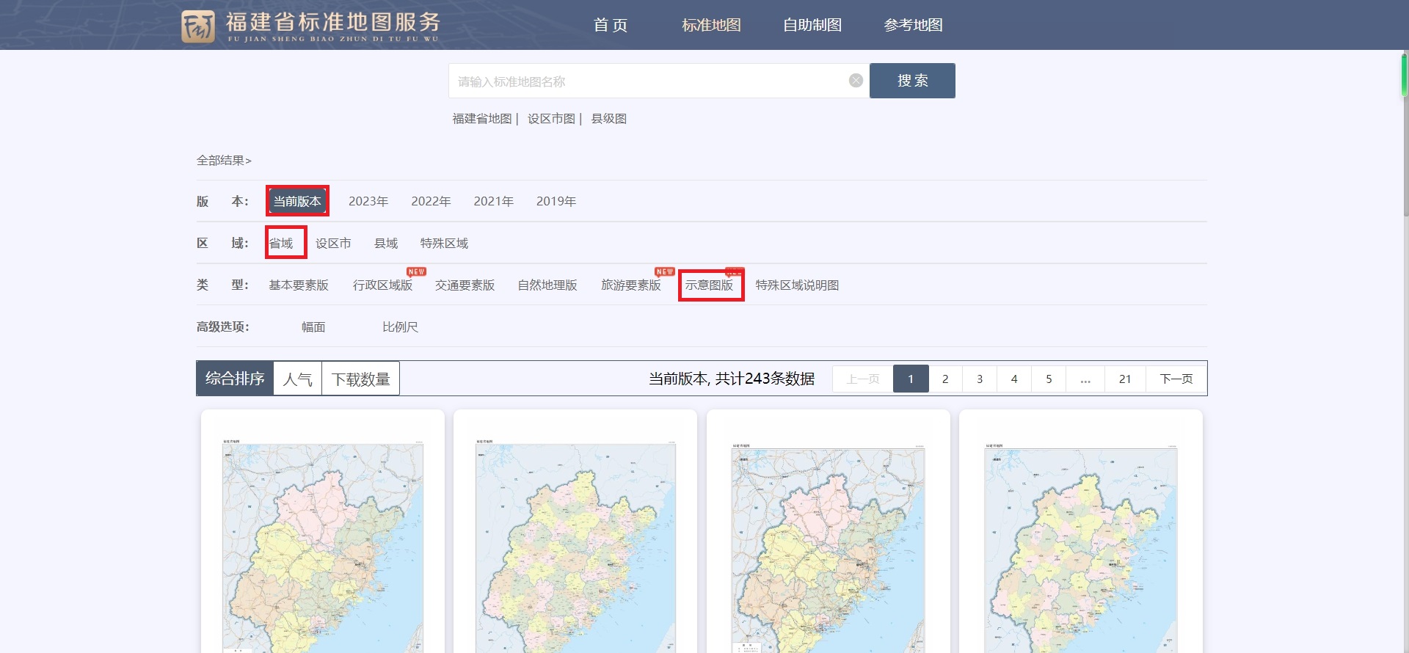Go to 自助制图 page

click(x=812, y=25)
